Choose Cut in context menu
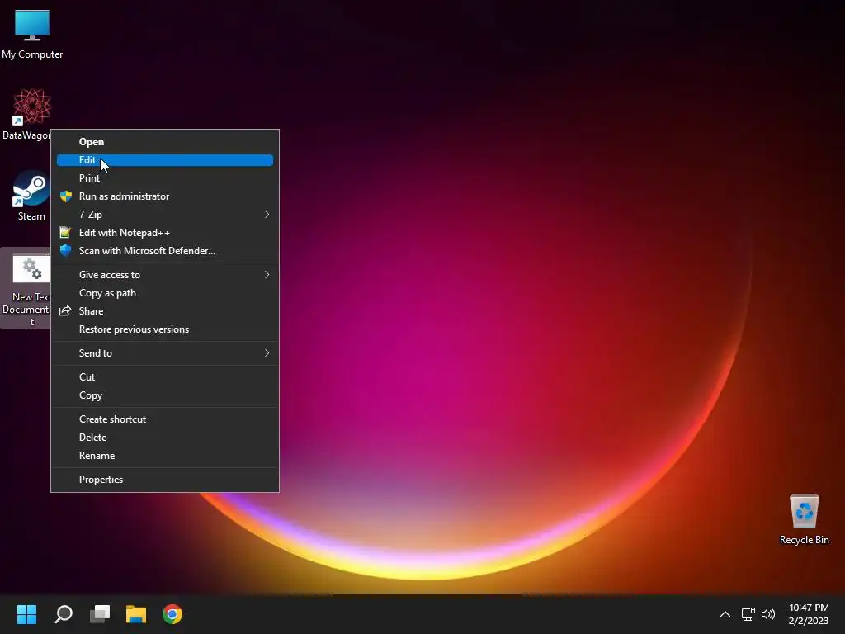This screenshot has width=845, height=634. coord(165,377)
